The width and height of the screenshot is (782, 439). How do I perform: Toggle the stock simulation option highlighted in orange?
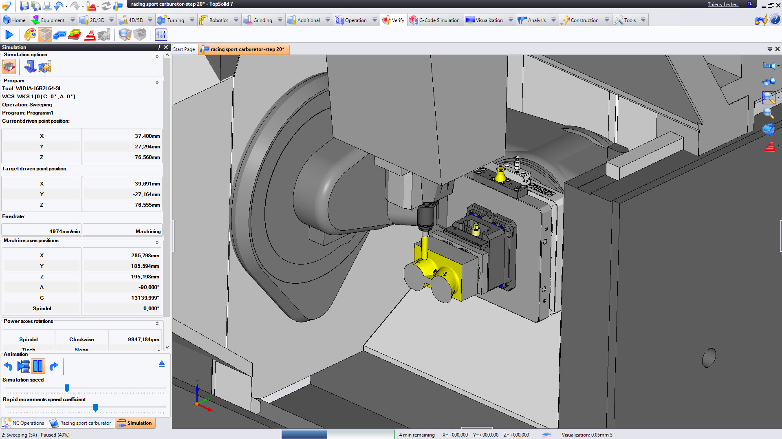pyautogui.click(x=9, y=66)
